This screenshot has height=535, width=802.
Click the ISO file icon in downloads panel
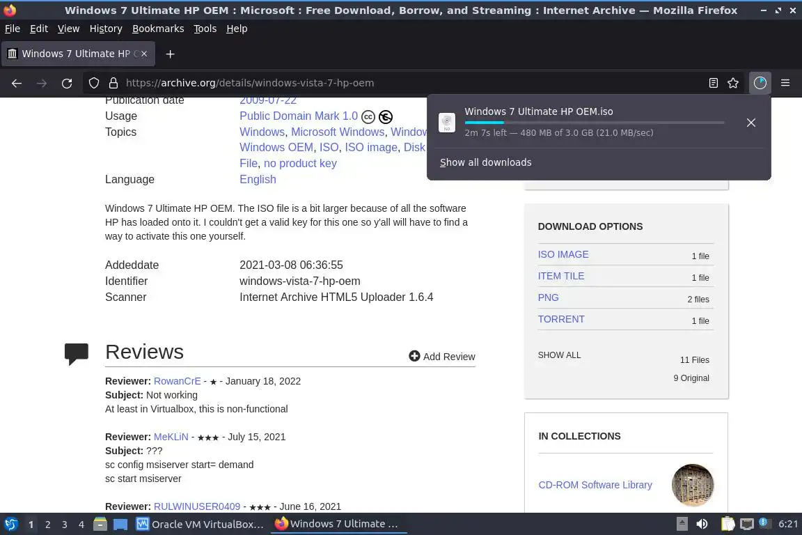(446, 123)
